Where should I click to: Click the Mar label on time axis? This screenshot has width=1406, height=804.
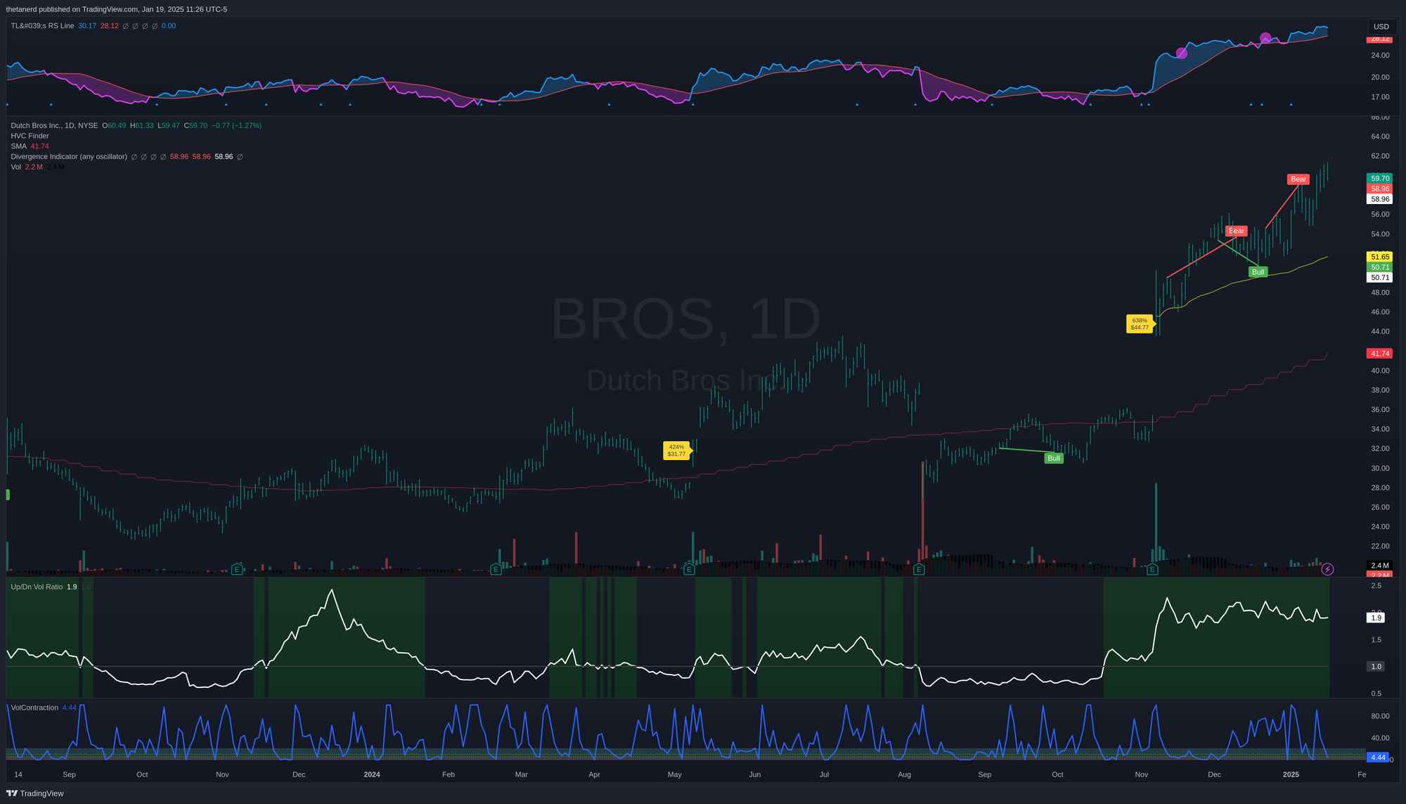tap(521, 774)
